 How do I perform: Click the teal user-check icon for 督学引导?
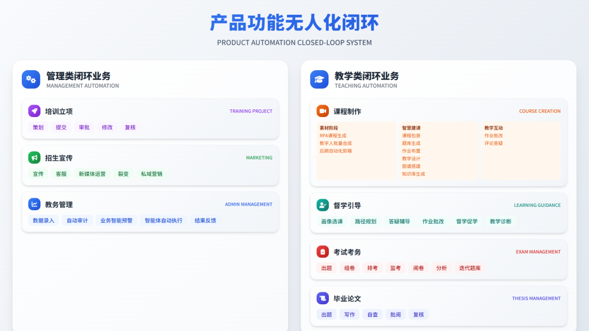coord(323,205)
